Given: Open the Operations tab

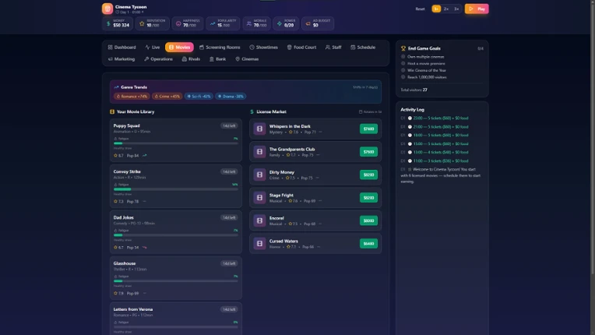Looking at the screenshot, I should tap(159, 59).
